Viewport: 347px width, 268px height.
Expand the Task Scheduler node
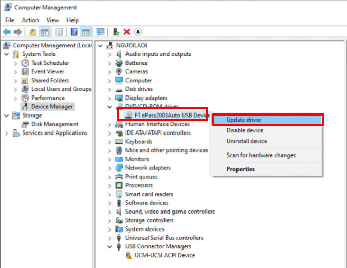15,64
